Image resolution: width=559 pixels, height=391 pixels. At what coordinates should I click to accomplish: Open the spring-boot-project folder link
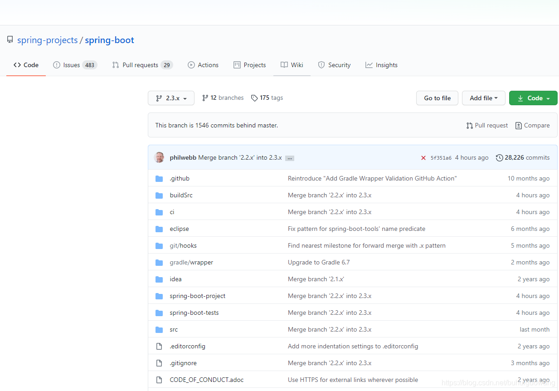[x=197, y=295]
